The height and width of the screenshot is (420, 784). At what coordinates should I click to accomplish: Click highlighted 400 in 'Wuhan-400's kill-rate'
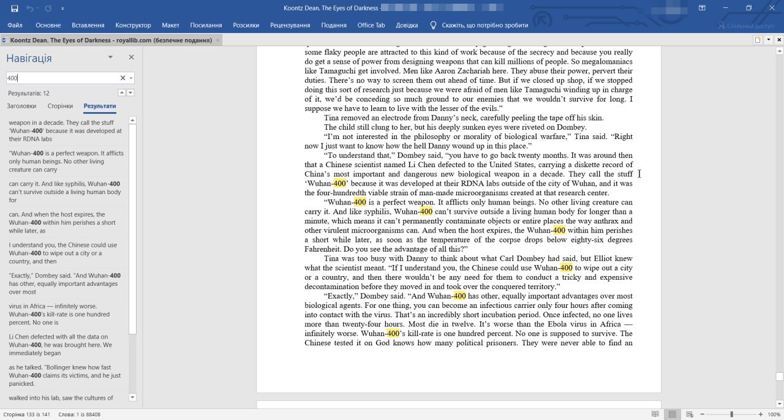pyautogui.click(x=393, y=334)
